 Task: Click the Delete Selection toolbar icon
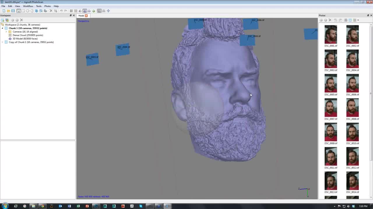[x=51, y=11]
